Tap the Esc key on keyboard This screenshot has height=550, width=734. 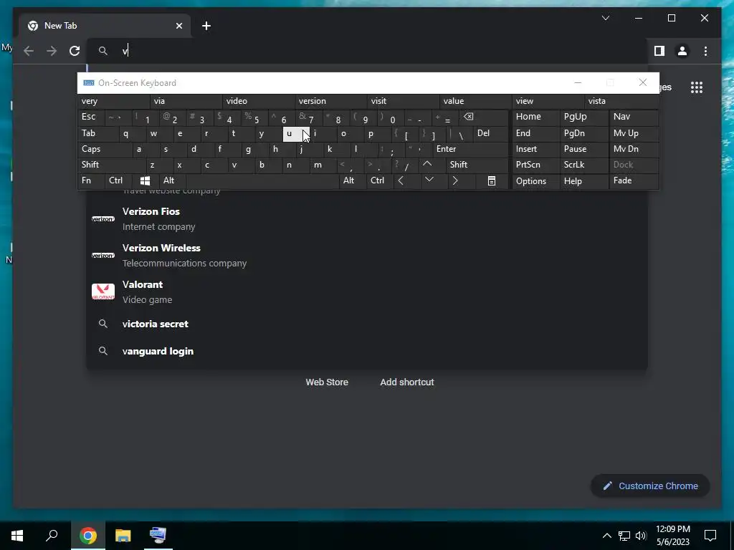click(91, 117)
